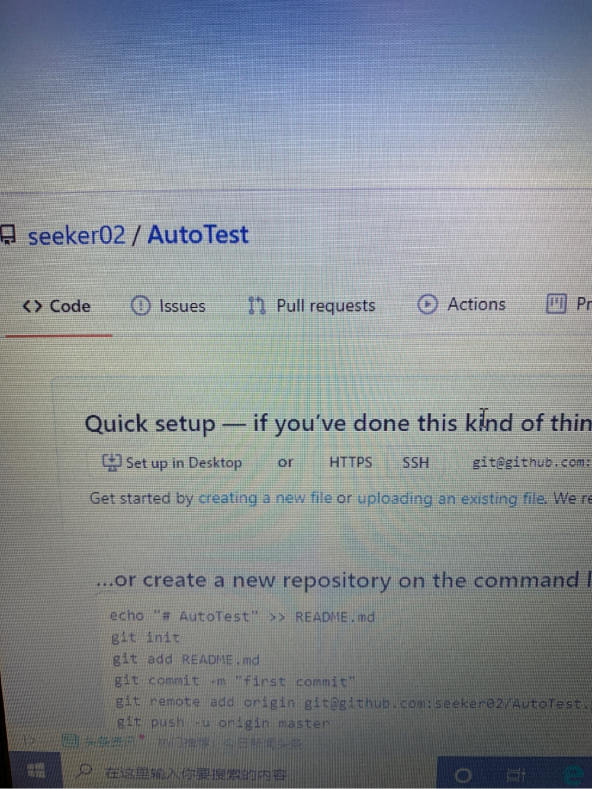The width and height of the screenshot is (592, 789).
Task: Open the Issues tab
Action: (168, 306)
